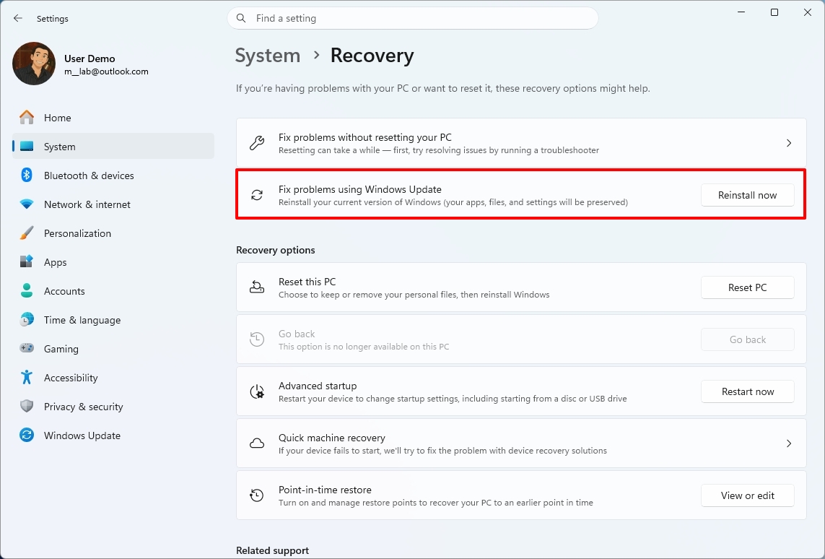The image size is (825, 559).
Task: Click the Recovery options heading
Action: (x=276, y=250)
